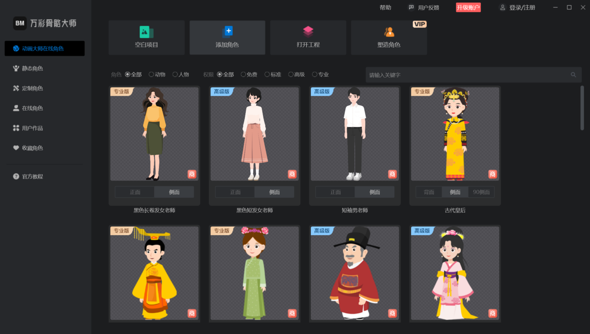This screenshot has width=590, height=334.
Task: Click the keyword search input field
Action: 467,75
